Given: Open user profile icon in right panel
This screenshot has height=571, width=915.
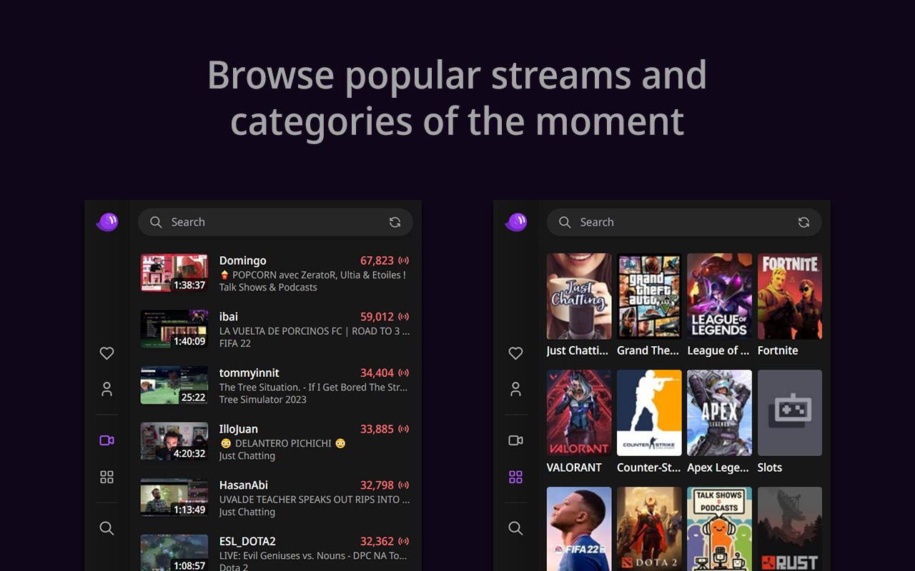Looking at the screenshot, I should 515,389.
